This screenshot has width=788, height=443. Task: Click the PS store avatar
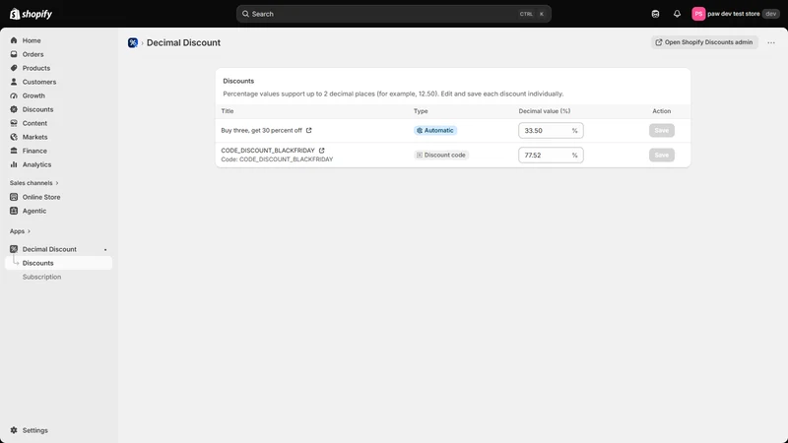coord(698,14)
